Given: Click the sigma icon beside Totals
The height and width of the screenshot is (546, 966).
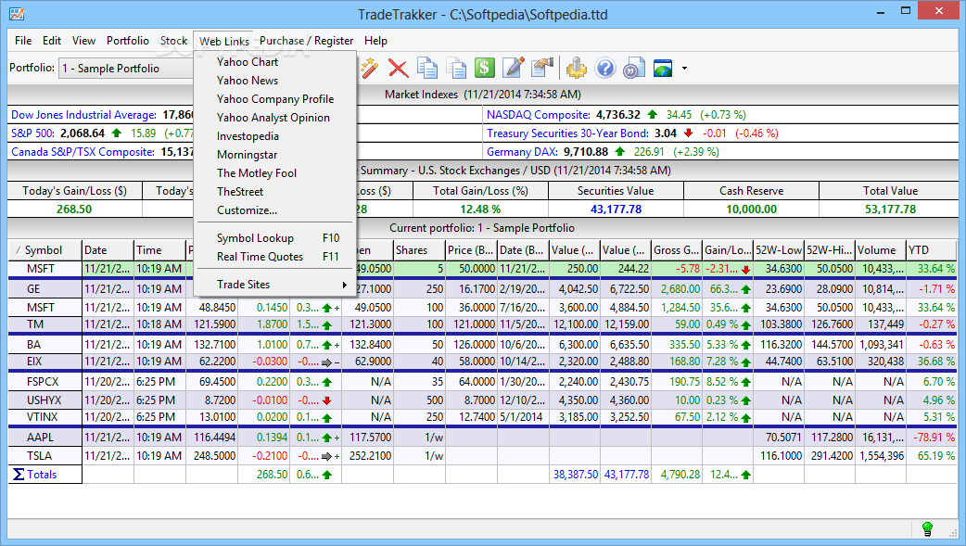Looking at the screenshot, I should click(19, 475).
